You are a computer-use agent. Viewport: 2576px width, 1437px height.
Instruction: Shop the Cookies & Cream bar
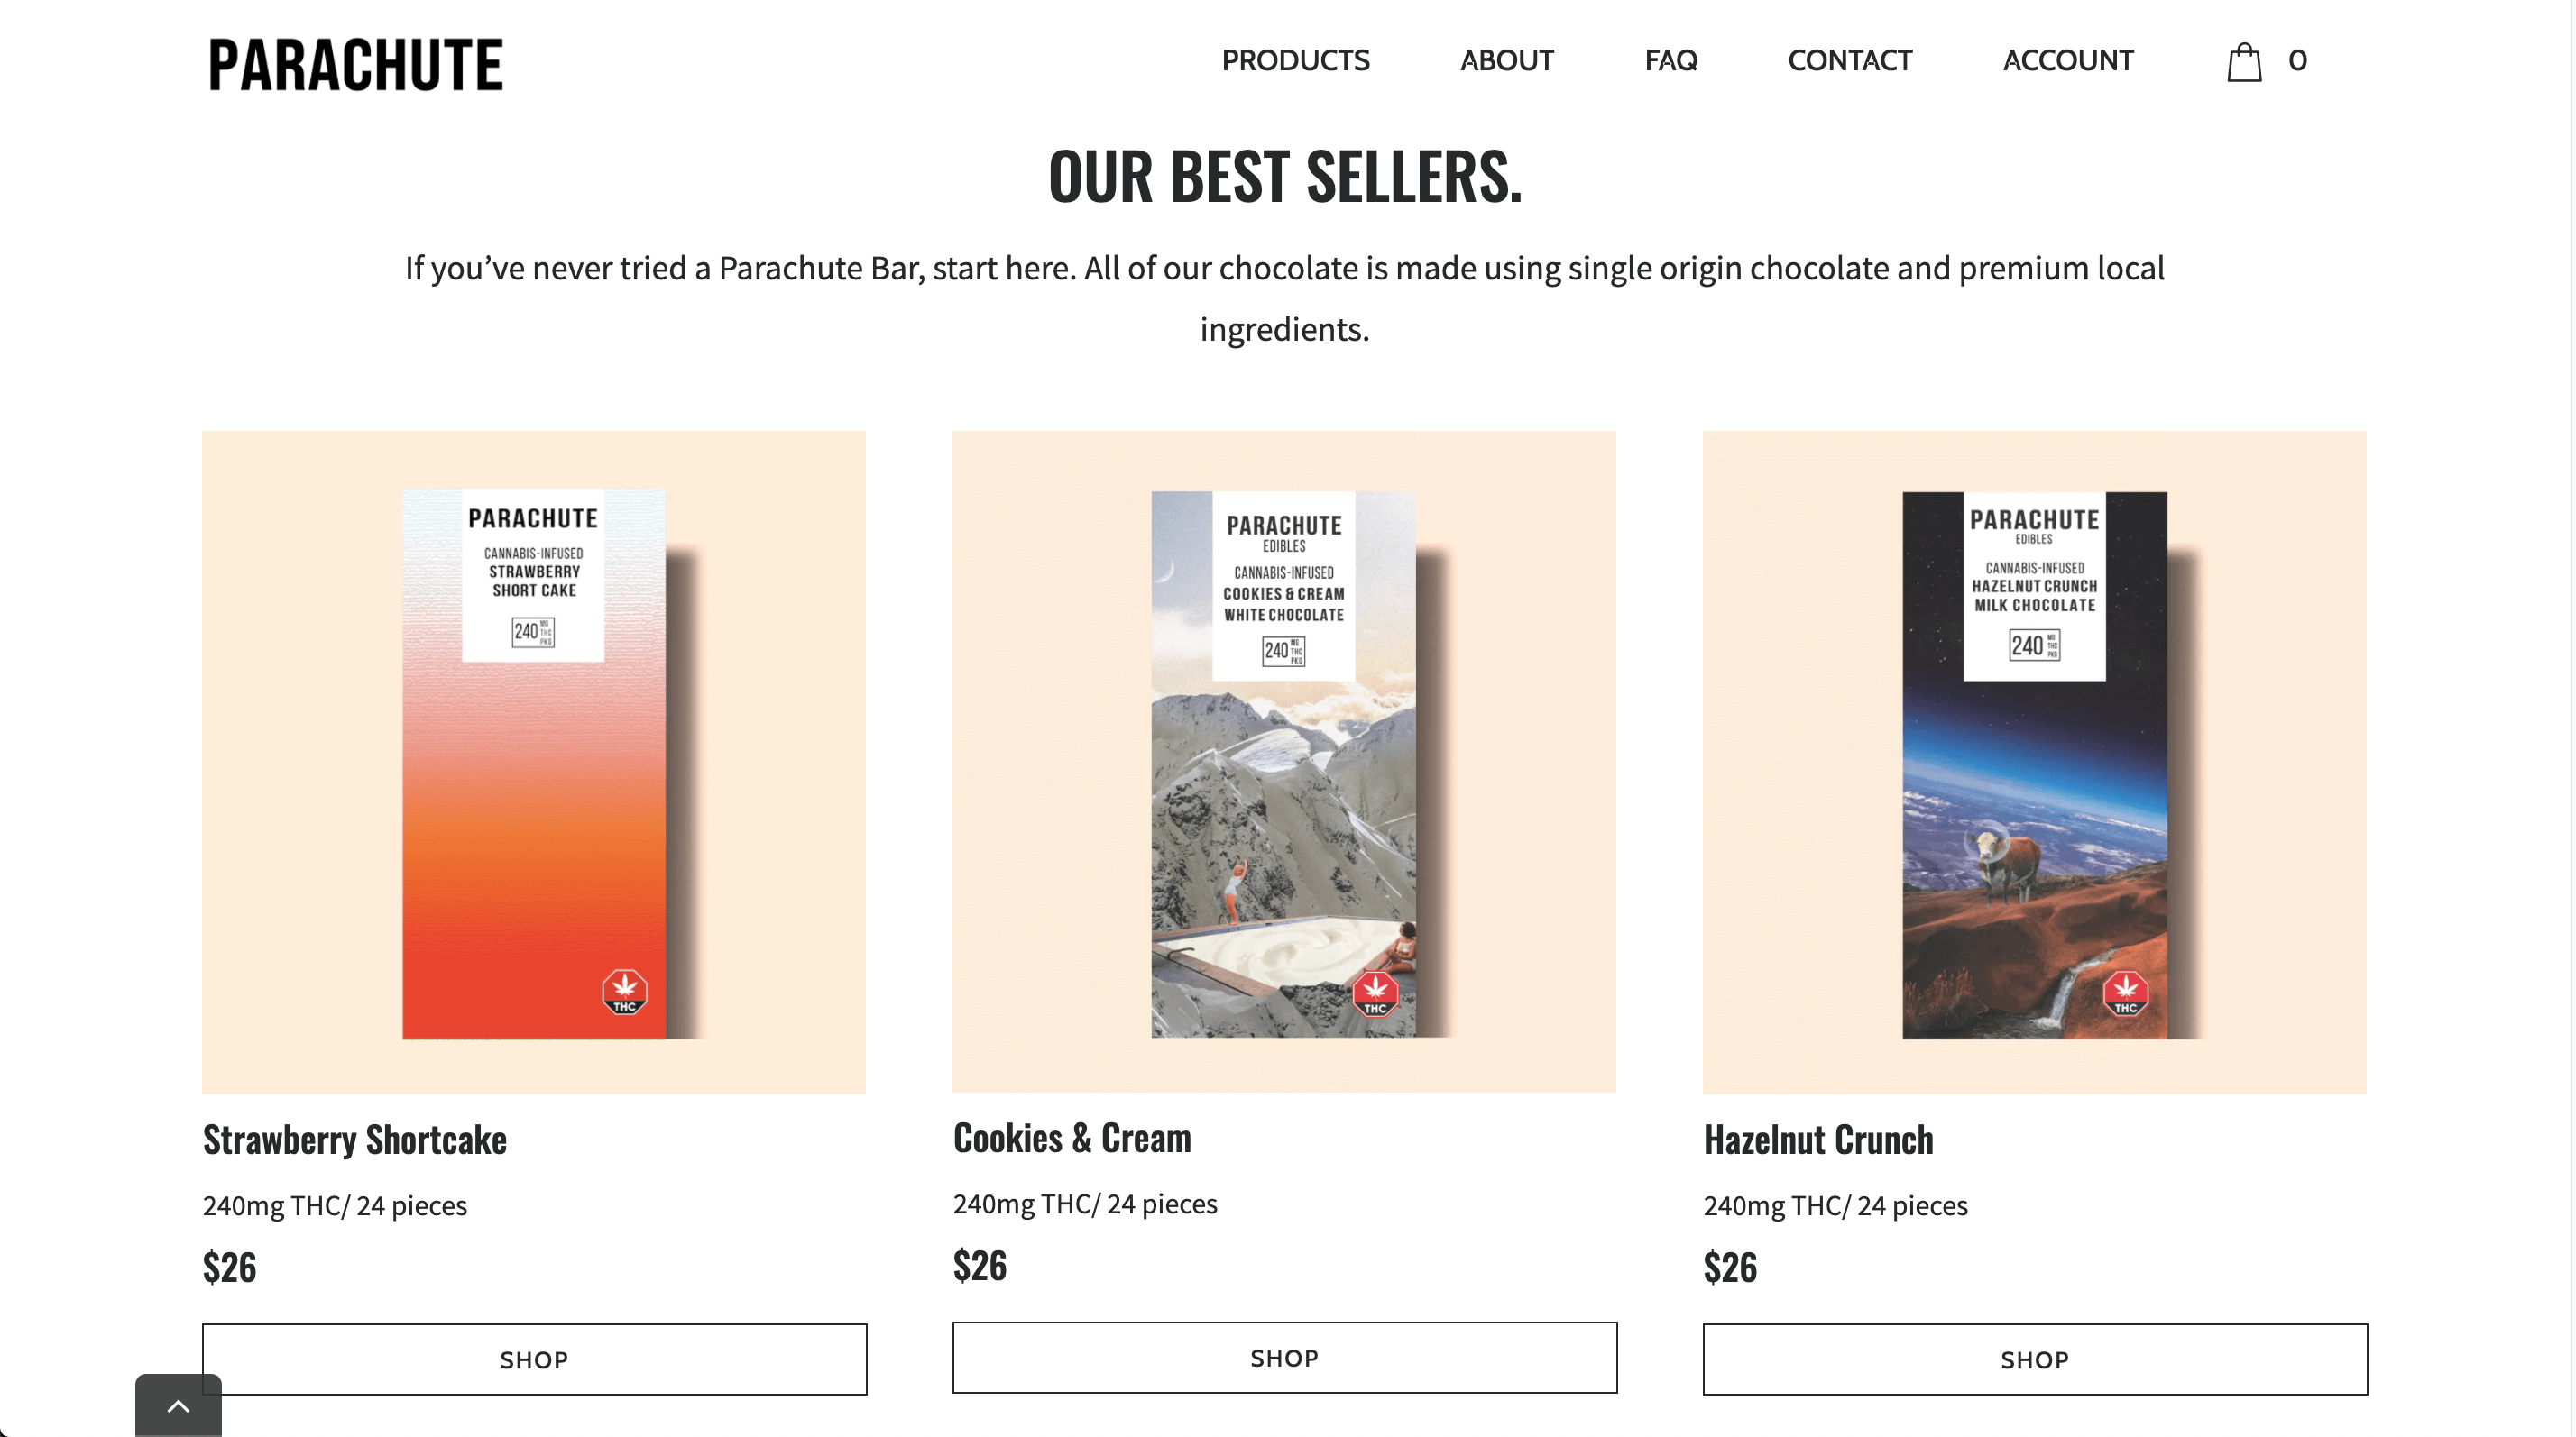(x=1284, y=1357)
